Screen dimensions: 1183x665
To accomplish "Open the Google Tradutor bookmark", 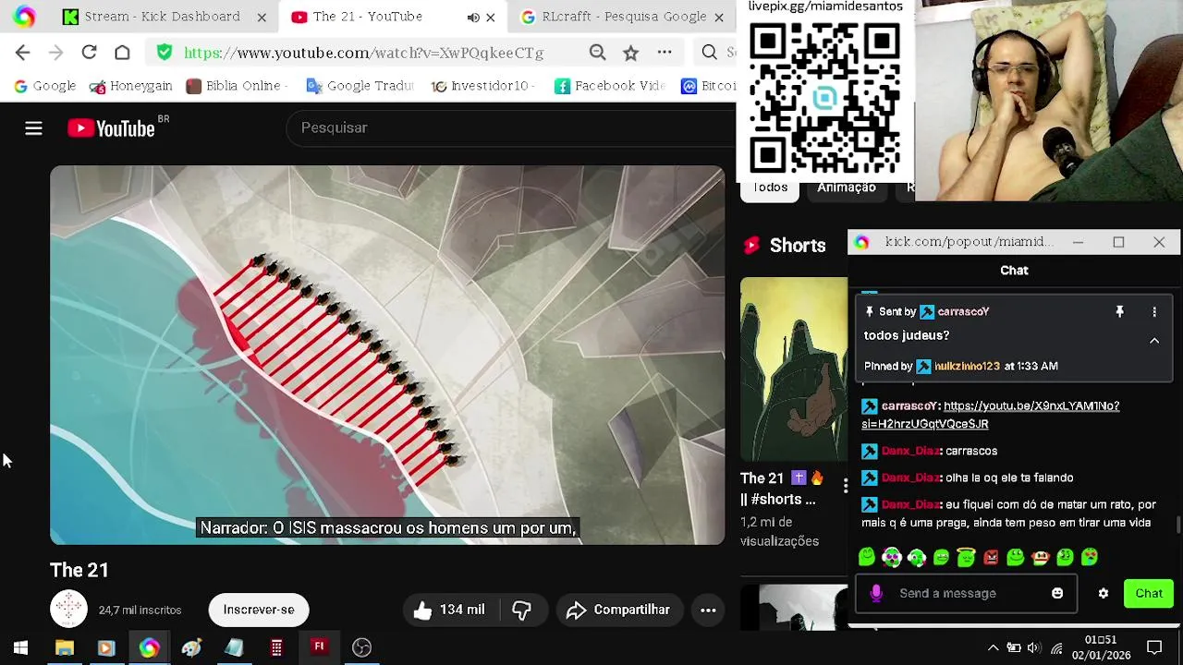I will click(360, 86).
